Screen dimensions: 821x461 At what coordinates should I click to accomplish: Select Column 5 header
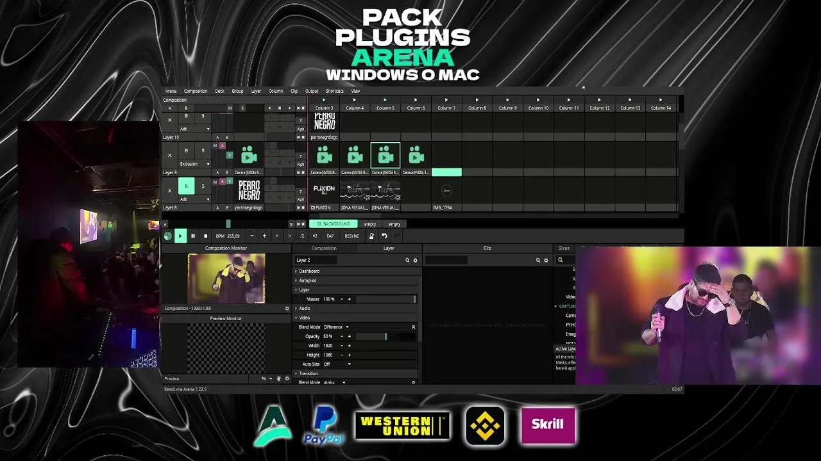(x=385, y=108)
